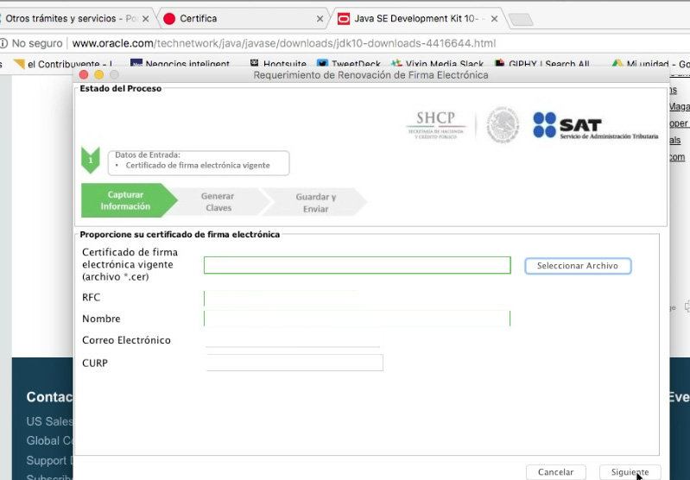Open a new browser tab
690x480 pixels.
(520, 19)
